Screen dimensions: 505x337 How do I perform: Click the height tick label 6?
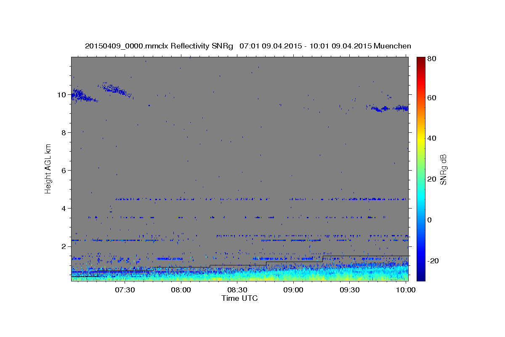(64, 170)
